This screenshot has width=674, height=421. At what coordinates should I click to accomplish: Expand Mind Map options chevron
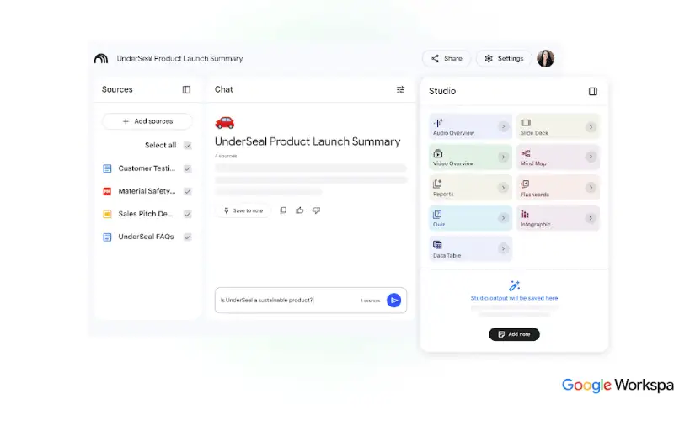point(591,157)
